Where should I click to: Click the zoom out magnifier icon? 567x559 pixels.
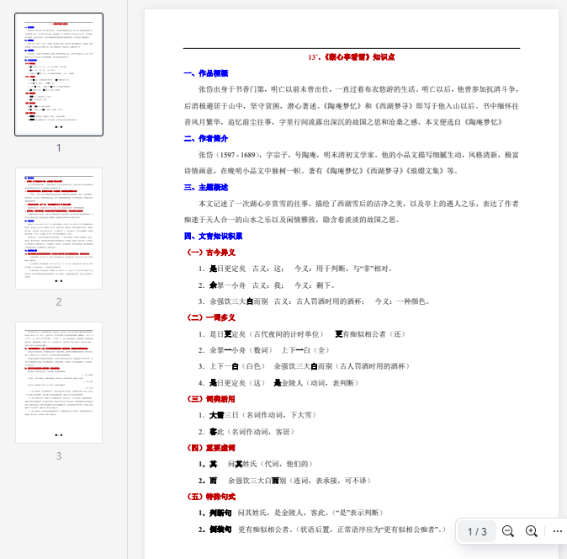pos(508,531)
